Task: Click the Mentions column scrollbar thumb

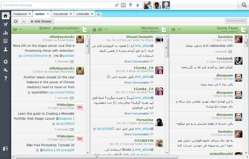Action: click(167, 48)
